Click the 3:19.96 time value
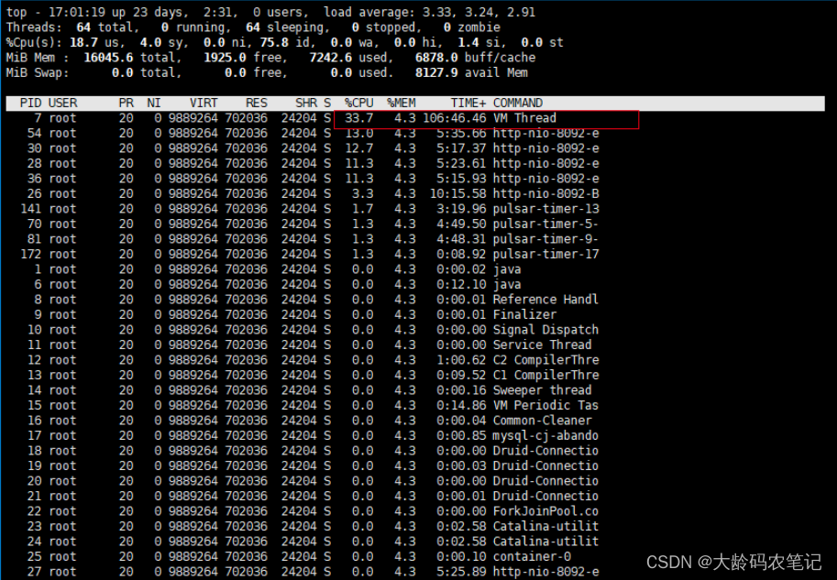This screenshot has height=580, width=837. 462,209
